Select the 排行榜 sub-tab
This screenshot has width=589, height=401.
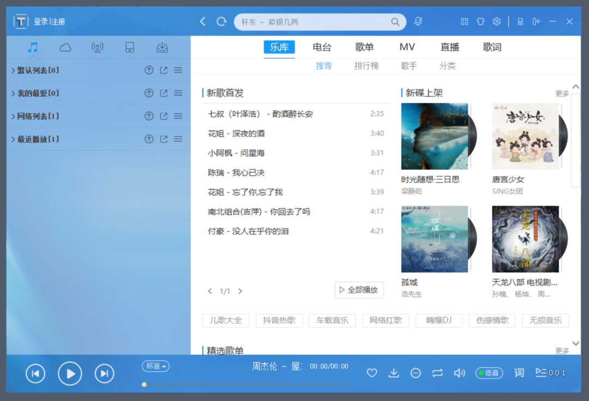[x=366, y=66]
